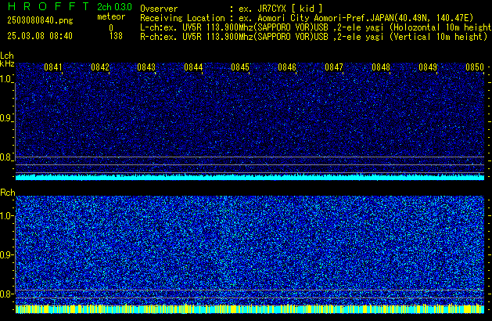Click the 0847 time marker
This screenshot has width=492, height=321.
(334, 67)
